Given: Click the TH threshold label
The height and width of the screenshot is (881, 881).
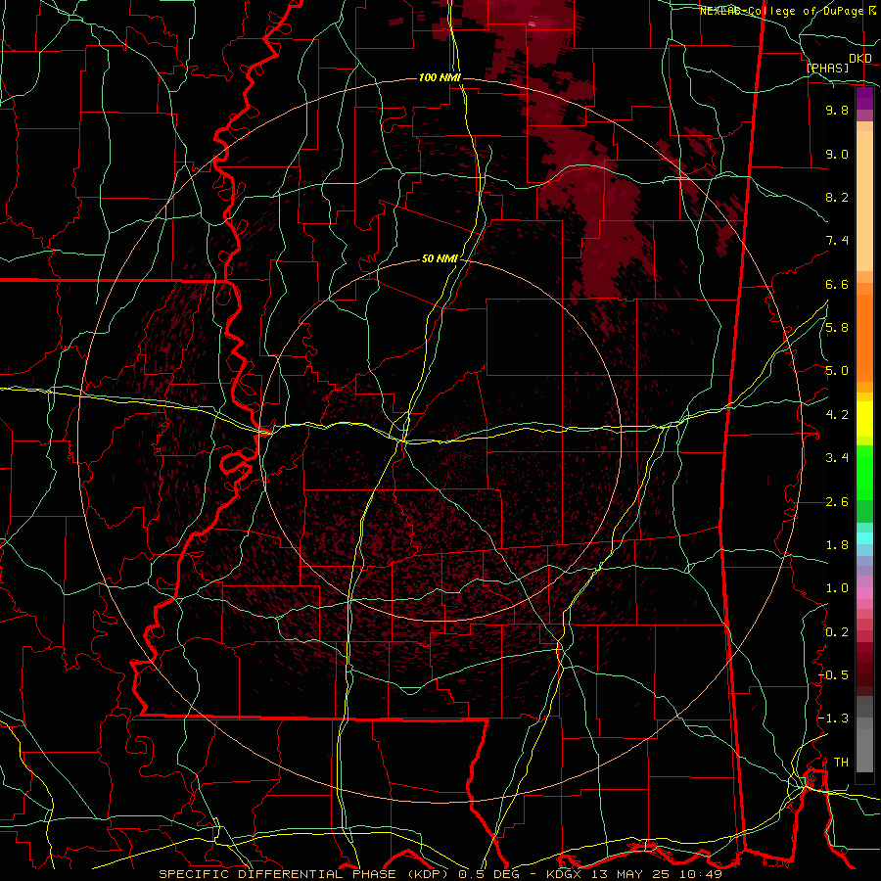Looking at the screenshot, I should (x=841, y=763).
